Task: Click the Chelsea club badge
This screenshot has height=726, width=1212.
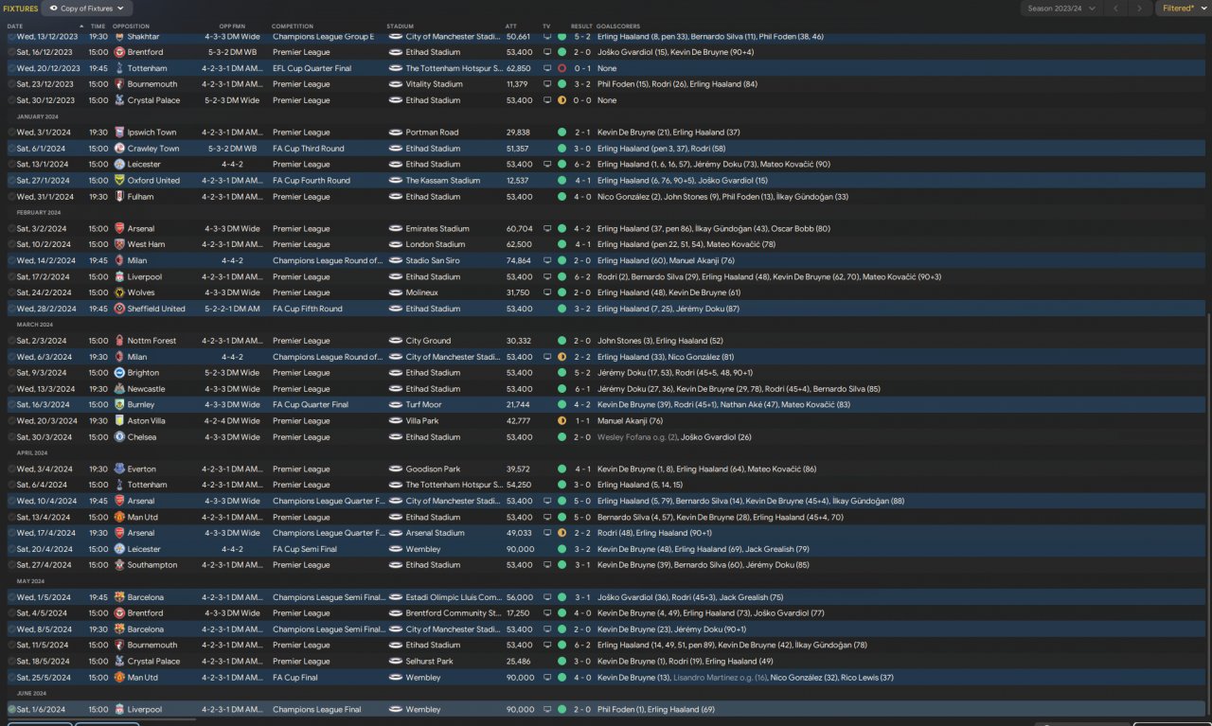Action: [x=119, y=437]
